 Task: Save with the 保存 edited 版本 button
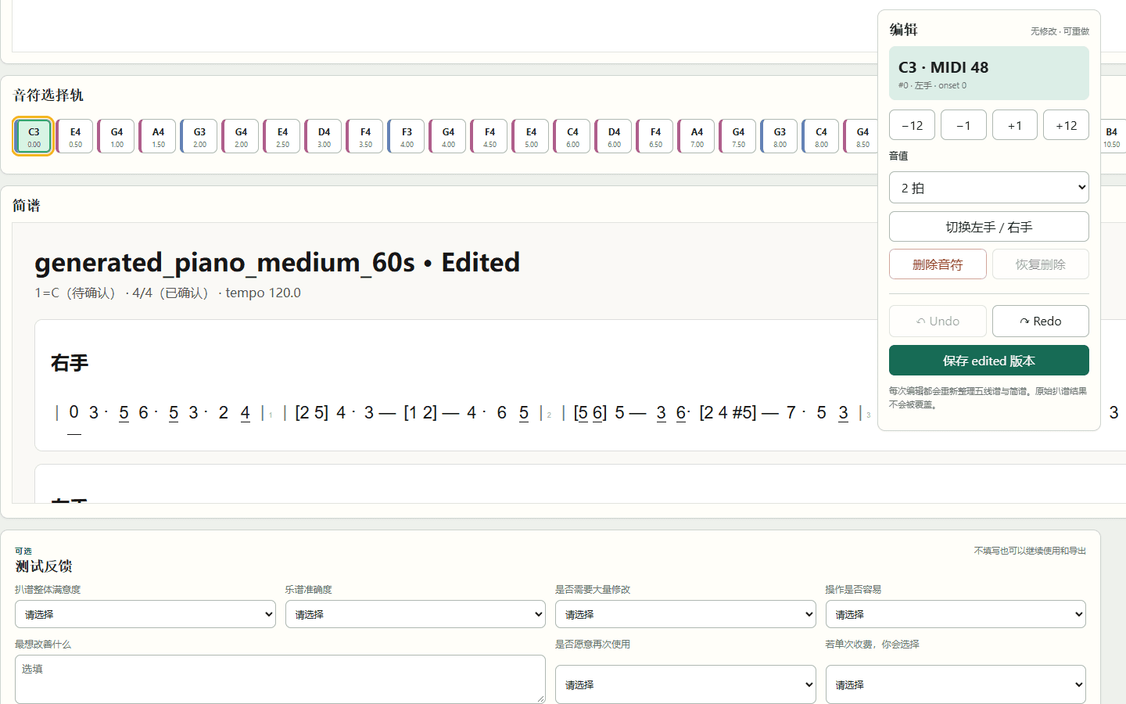(x=989, y=361)
